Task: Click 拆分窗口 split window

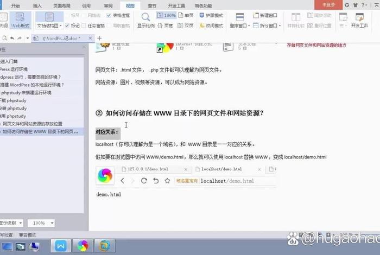Action: (x=265, y=25)
